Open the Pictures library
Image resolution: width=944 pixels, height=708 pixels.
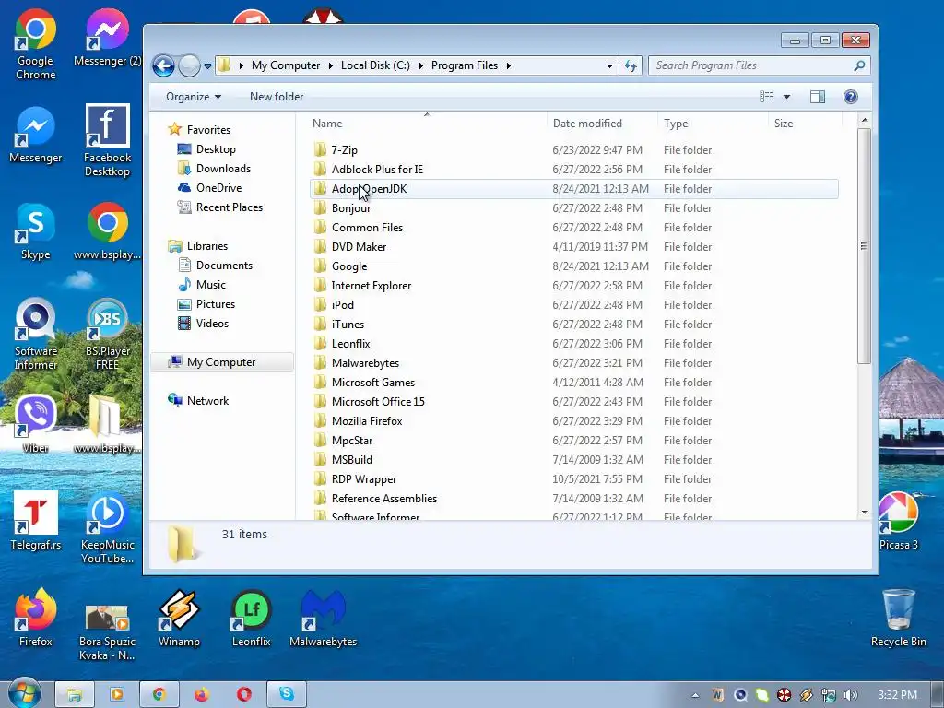[x=216, y=304]
